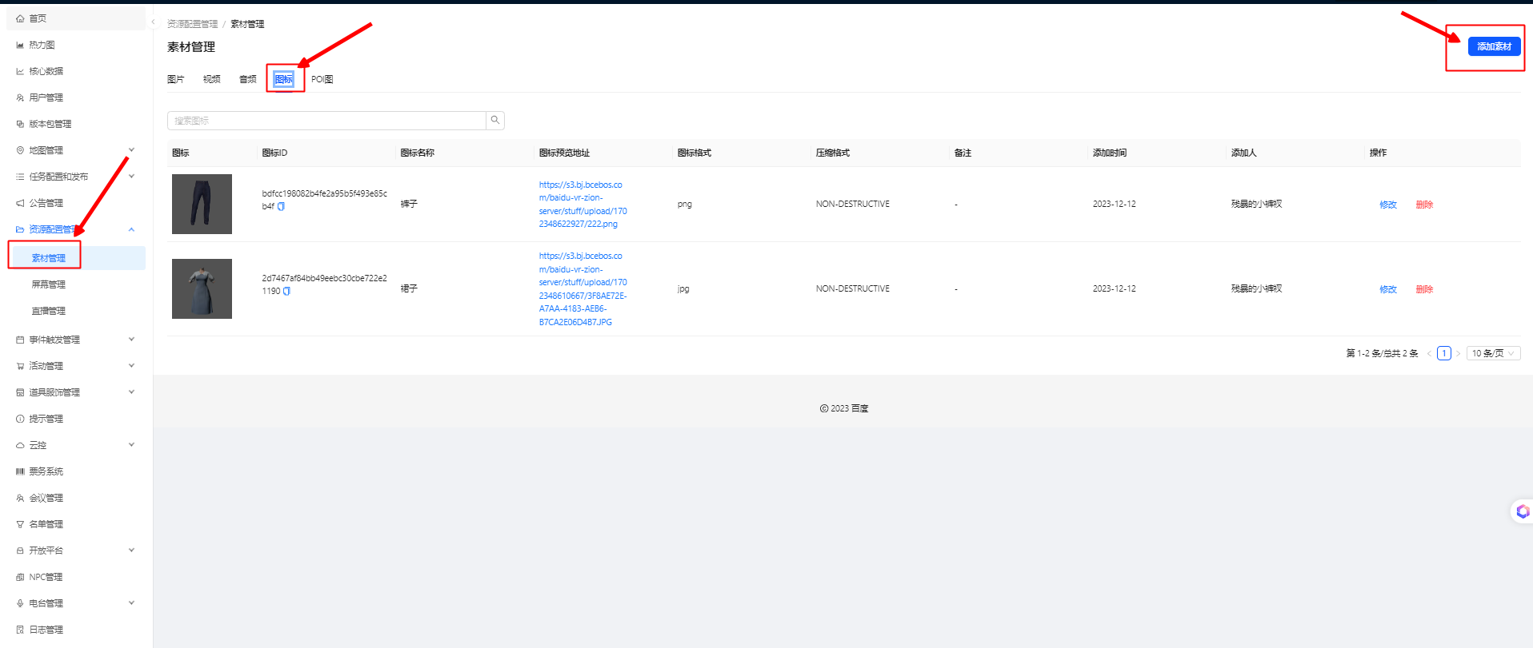This screenshot has height=648, width=1533.
Task: Delete the 裙子 icon entry
Action: pyautogui.click(x=1424, y=289)
